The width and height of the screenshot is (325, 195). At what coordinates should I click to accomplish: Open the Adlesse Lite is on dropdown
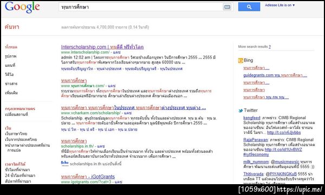click(x=279, y=5)
